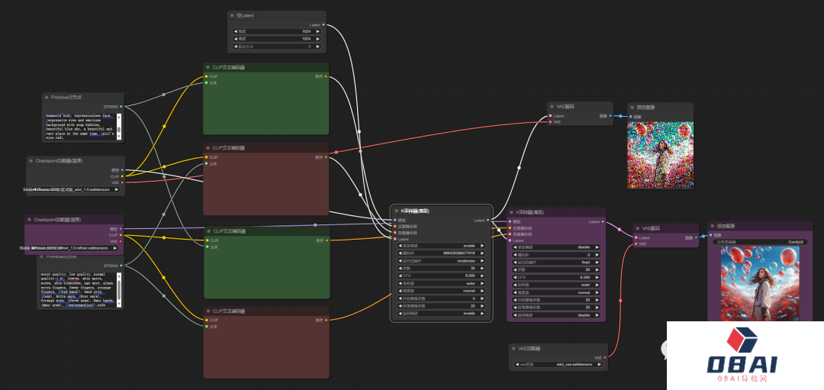The height and width of the screenshot is (390, 824).
Task: Toggle 返回噪波 disable in purple K采样器
Action: pyautogui.click(x=555, y=315)
